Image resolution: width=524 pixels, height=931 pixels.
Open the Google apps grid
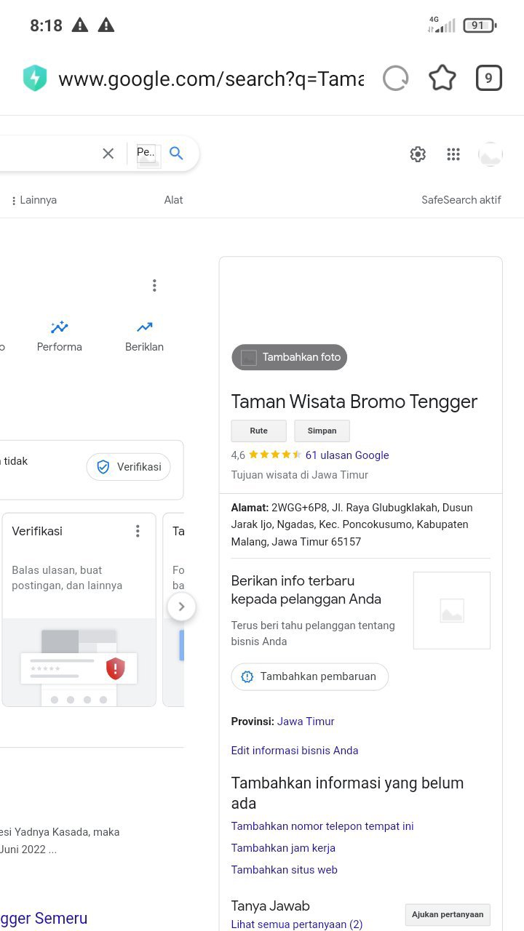coord(453,154)
